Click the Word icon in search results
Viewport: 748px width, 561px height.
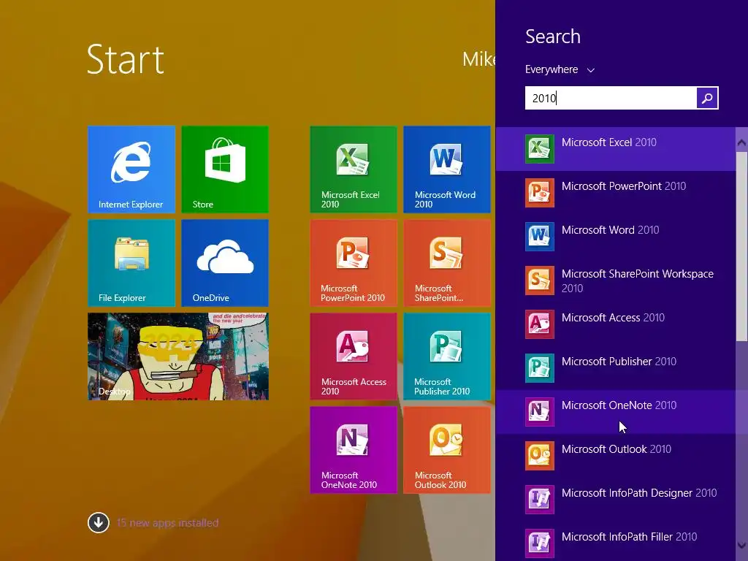pyautogui.click(x=540, y=237)
